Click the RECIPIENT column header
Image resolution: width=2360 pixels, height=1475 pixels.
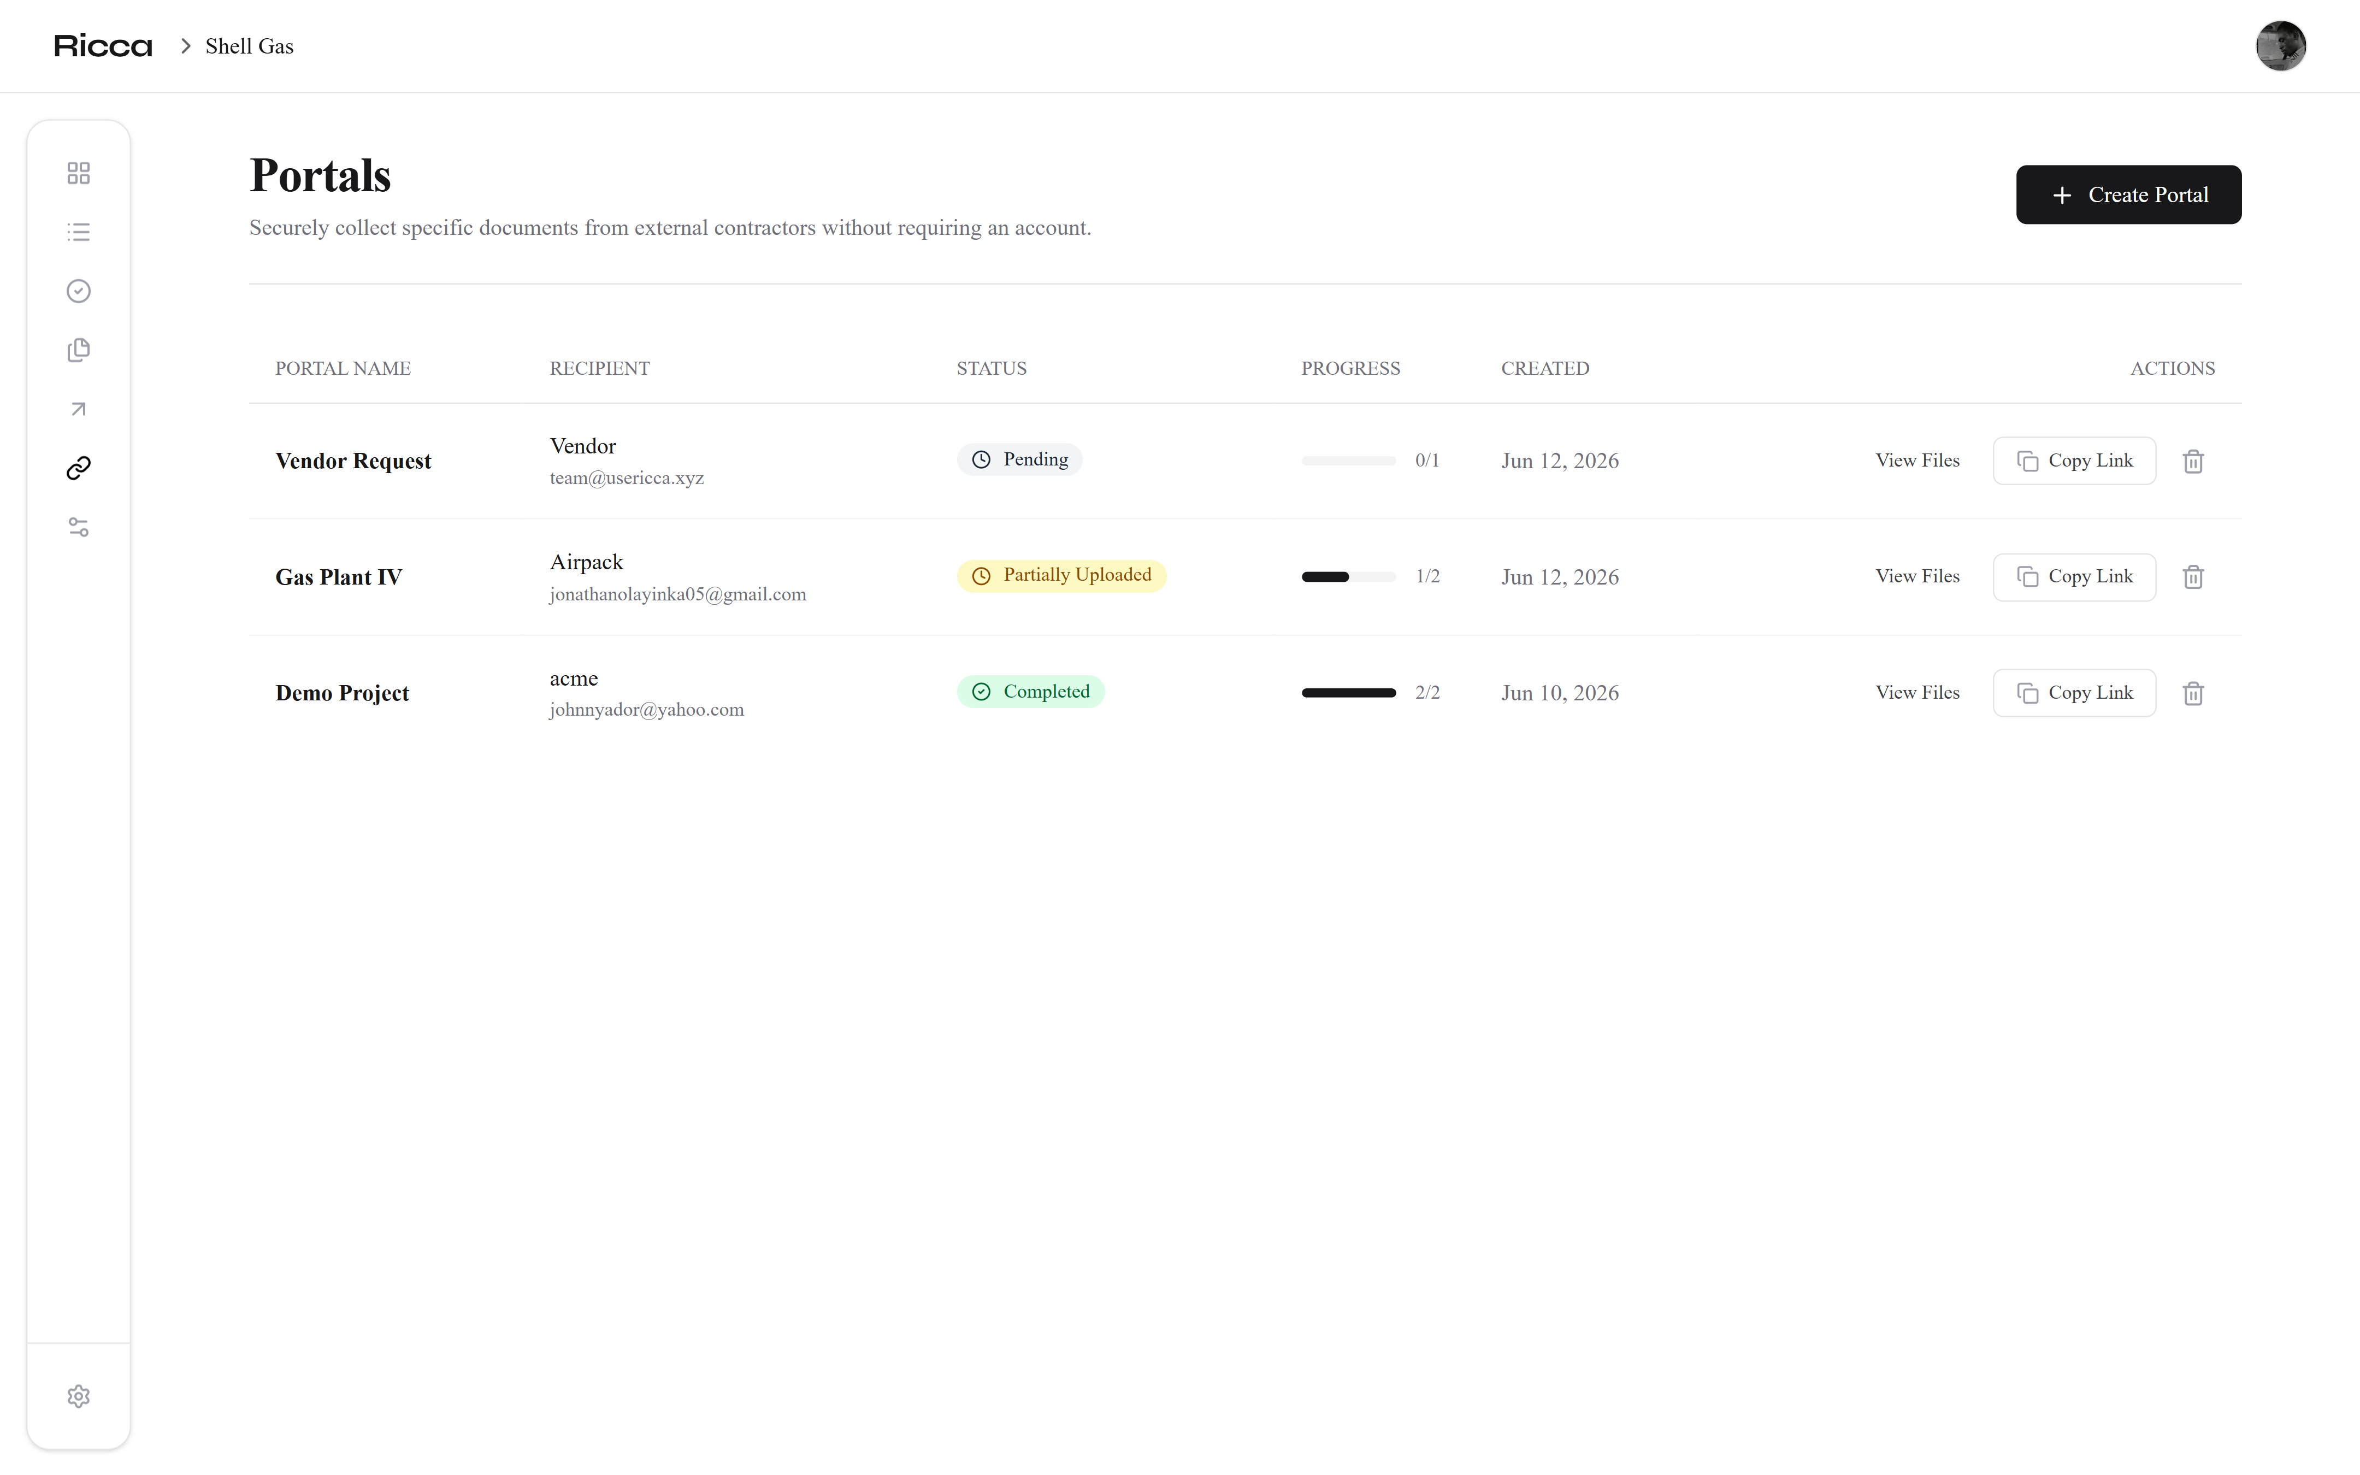pyautogui.click(x=600, y=368)
